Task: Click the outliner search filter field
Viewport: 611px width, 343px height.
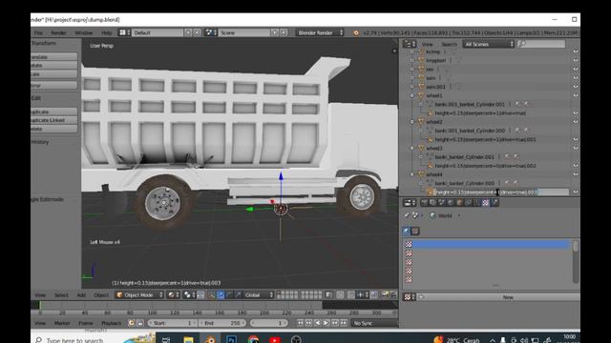Action: click(x=541, y=44)
